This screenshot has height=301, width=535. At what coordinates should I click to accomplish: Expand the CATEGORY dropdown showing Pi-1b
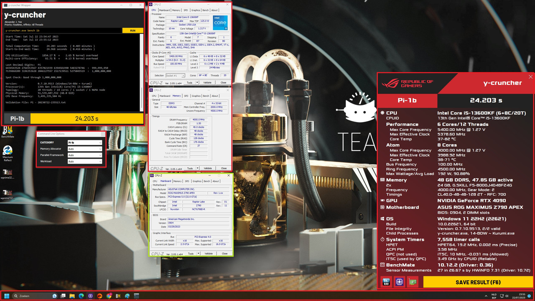tap(85, 143)
